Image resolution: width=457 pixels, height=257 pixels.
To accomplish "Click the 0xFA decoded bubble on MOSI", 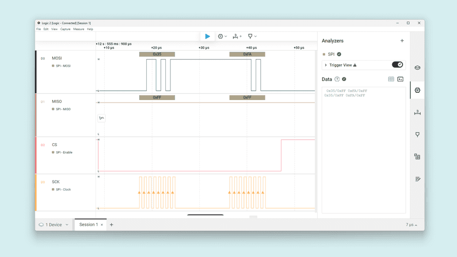I will point(247,54).
